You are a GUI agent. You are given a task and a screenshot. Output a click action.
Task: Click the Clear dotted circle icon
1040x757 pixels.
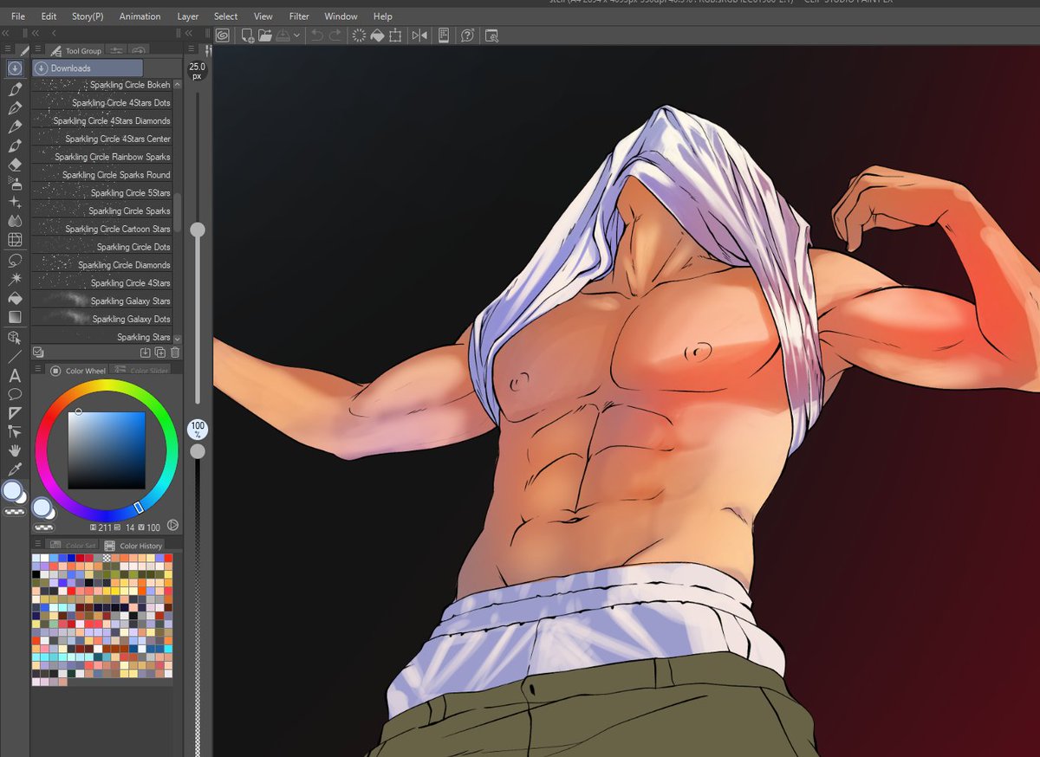(x=359, y=36)
